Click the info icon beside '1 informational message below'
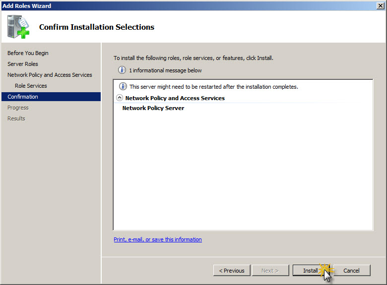 122,70
